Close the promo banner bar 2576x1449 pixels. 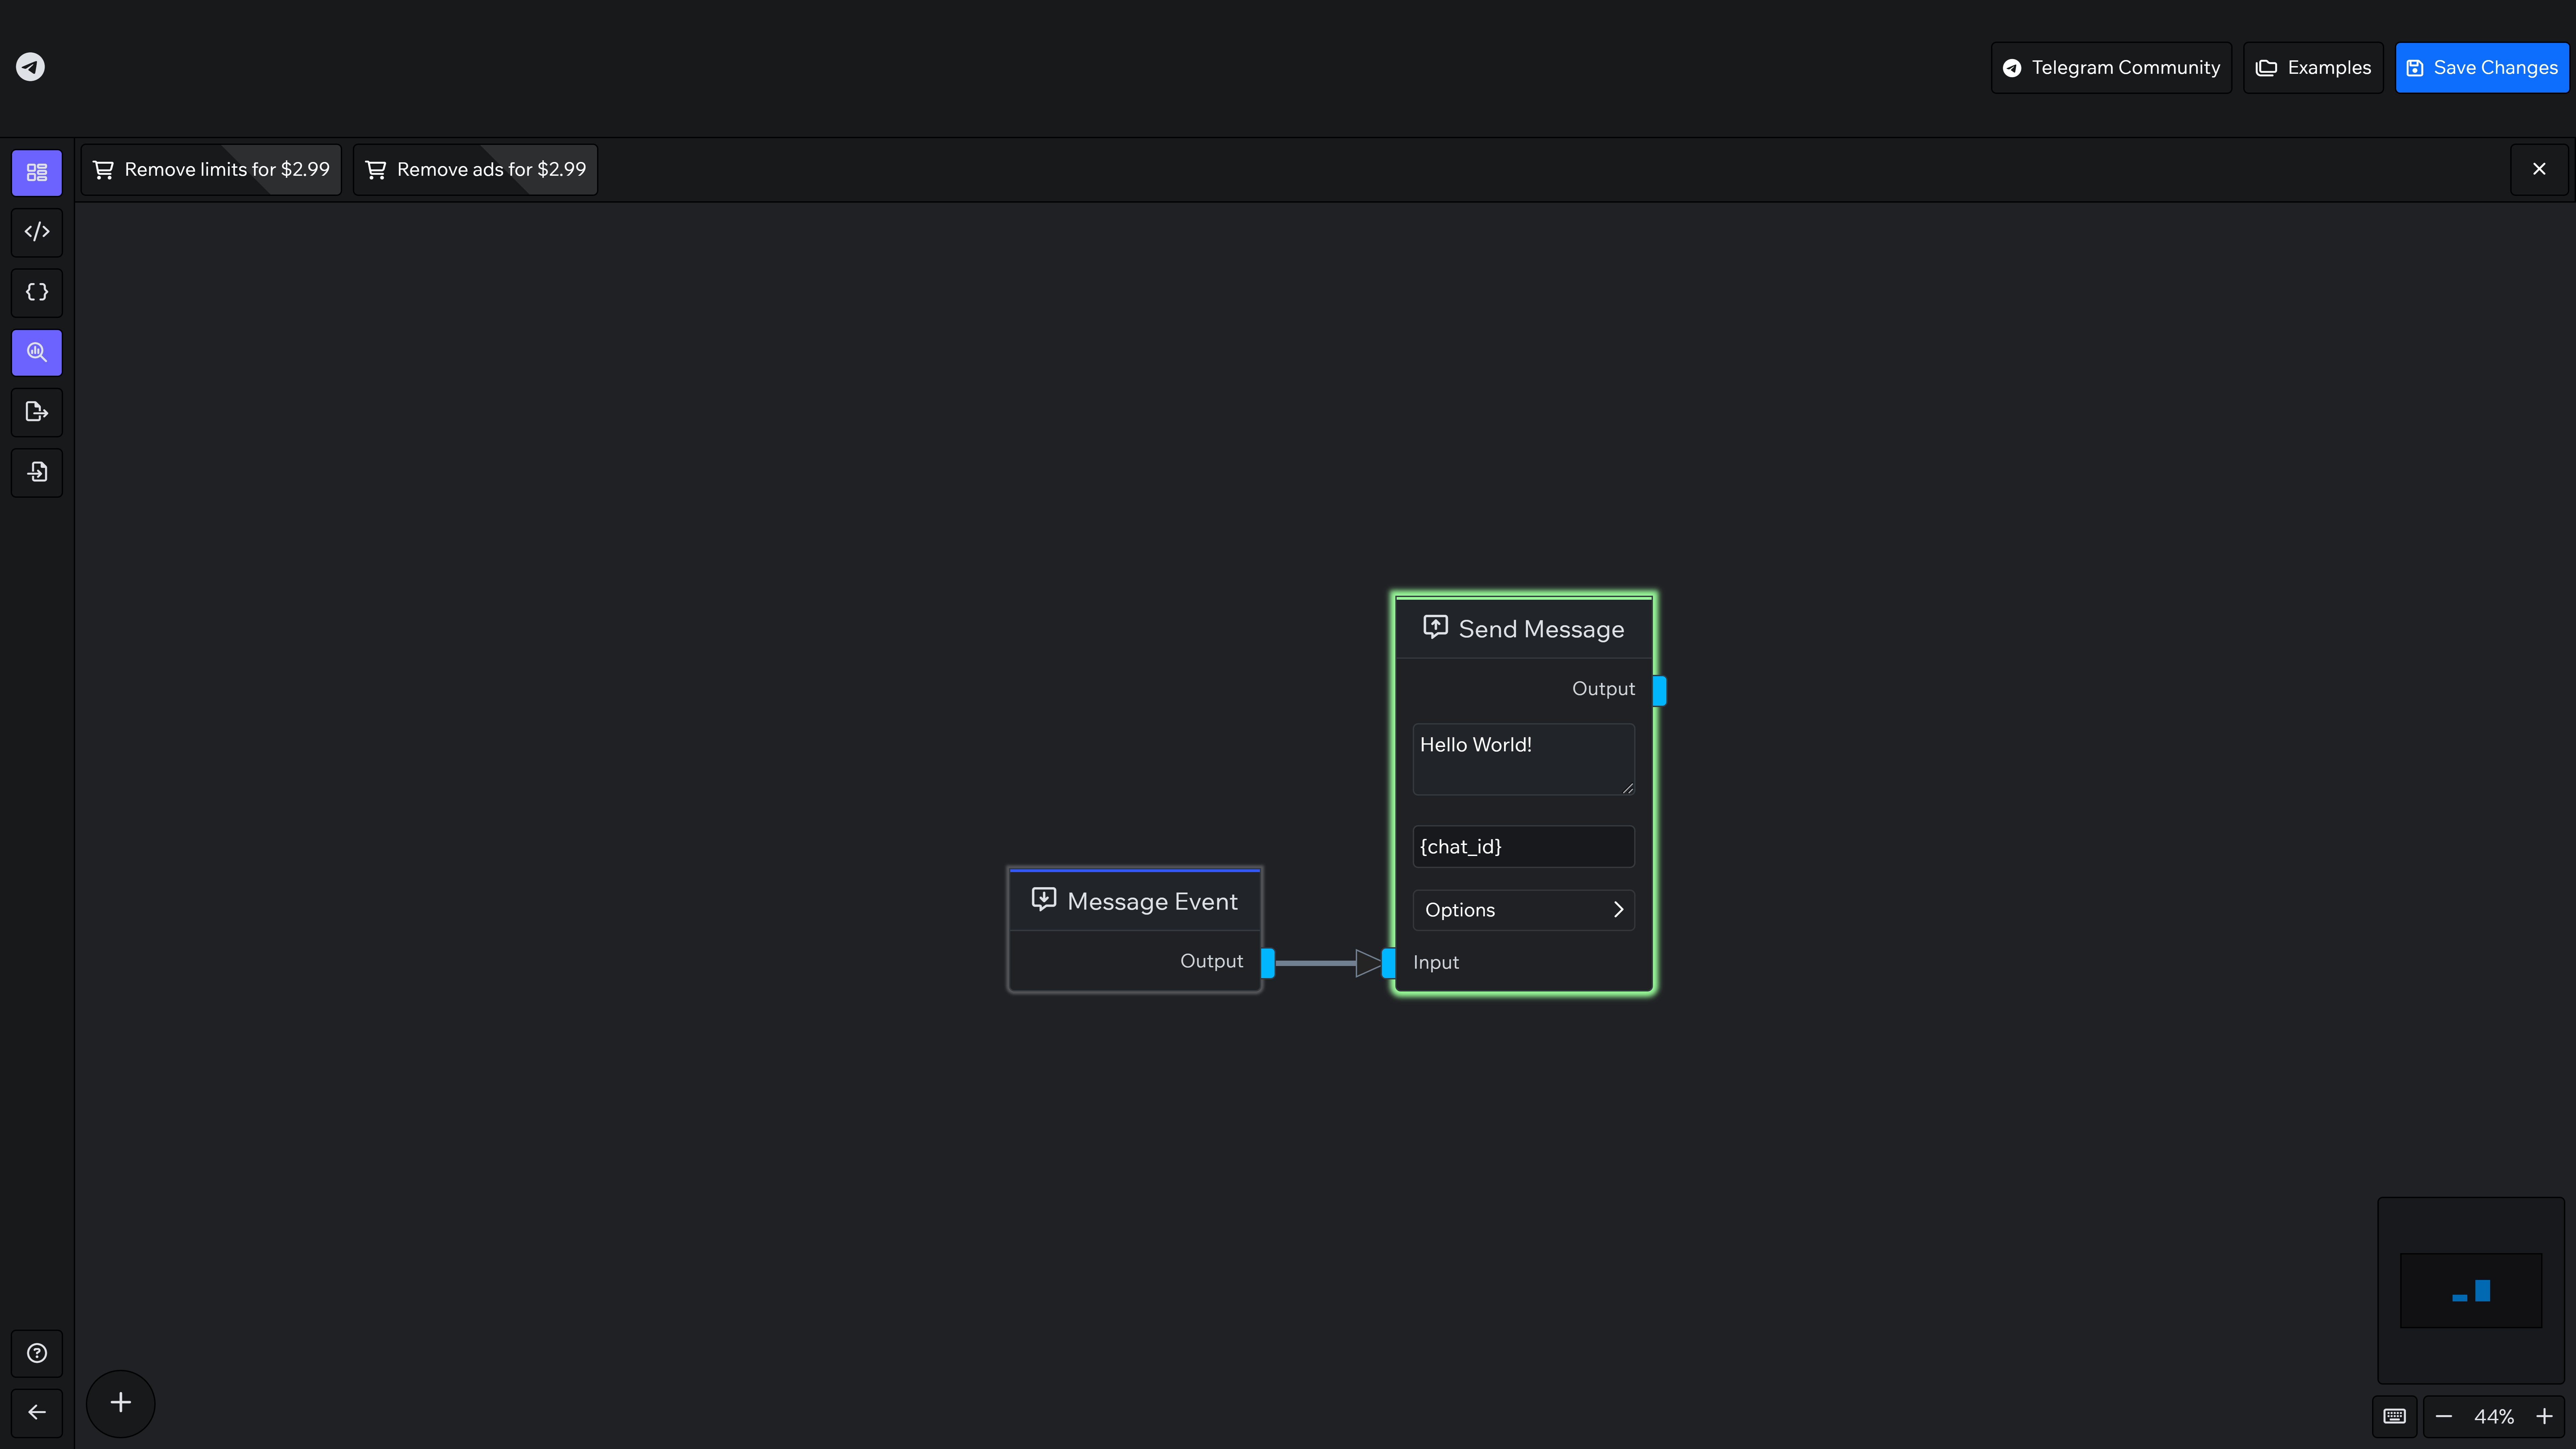2539,169
